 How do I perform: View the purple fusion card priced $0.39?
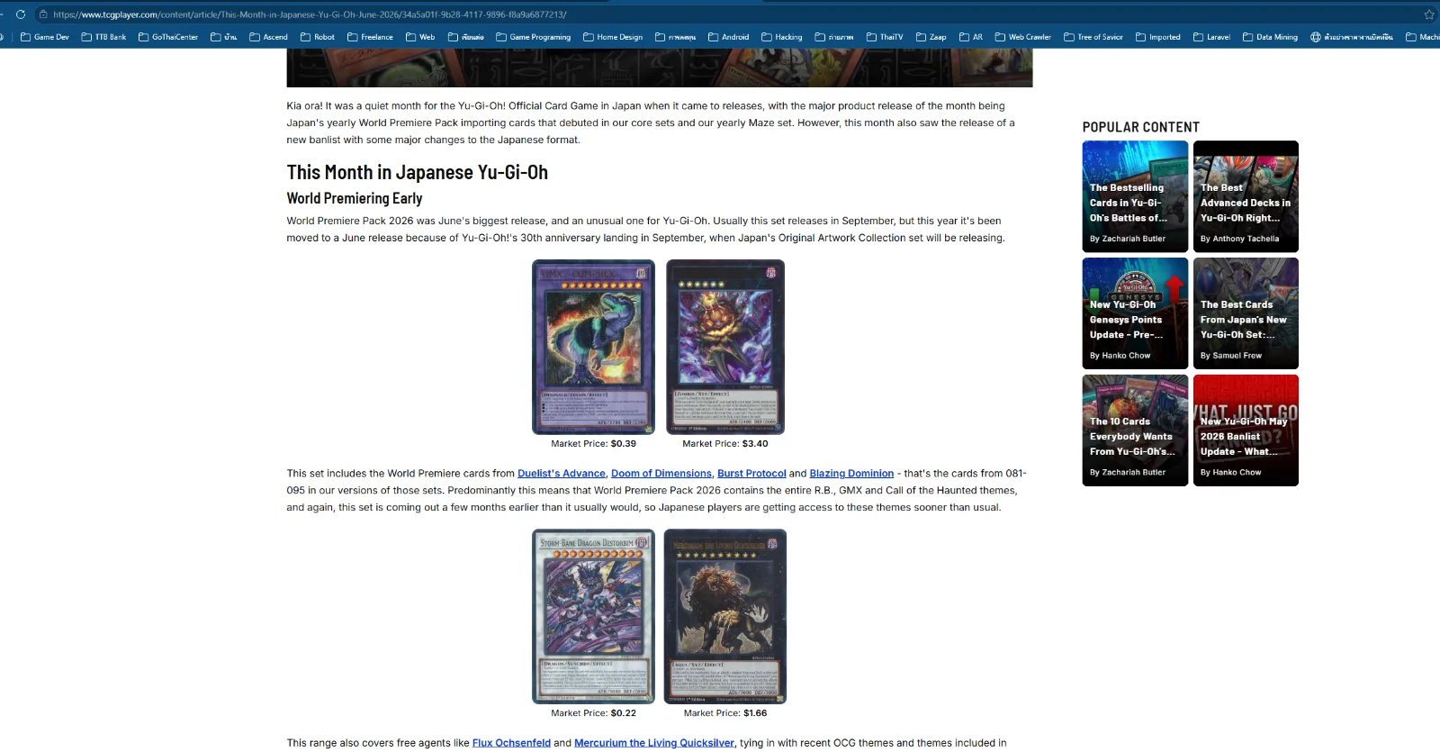(x=593, y=347)
